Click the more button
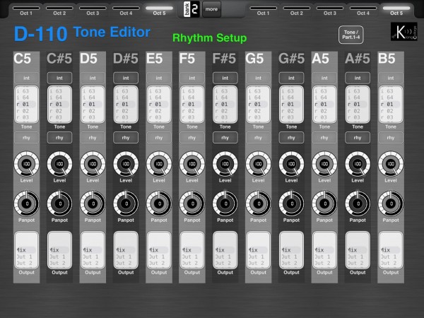 click(x=211, y=9)
